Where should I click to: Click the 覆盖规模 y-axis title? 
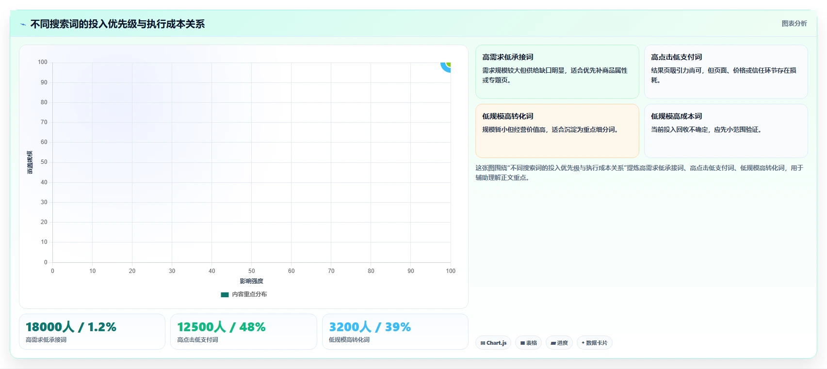pyautogui.click(x=30, y=162)
